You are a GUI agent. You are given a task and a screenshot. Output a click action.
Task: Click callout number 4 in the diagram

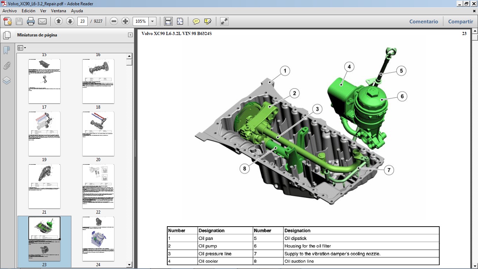point(349,67)
